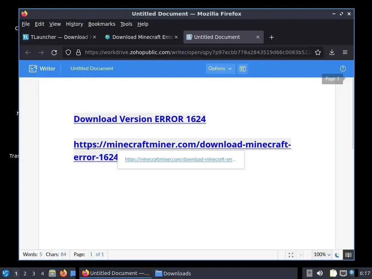Close the TLauncher tab

click(94, 37)
